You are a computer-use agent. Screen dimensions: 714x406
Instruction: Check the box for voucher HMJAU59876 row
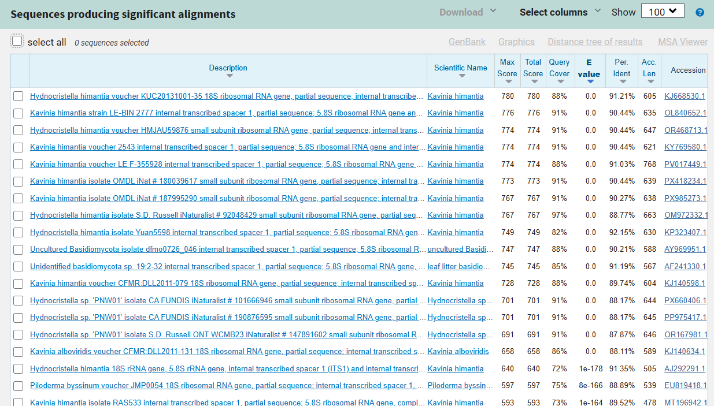coord(19,131)
